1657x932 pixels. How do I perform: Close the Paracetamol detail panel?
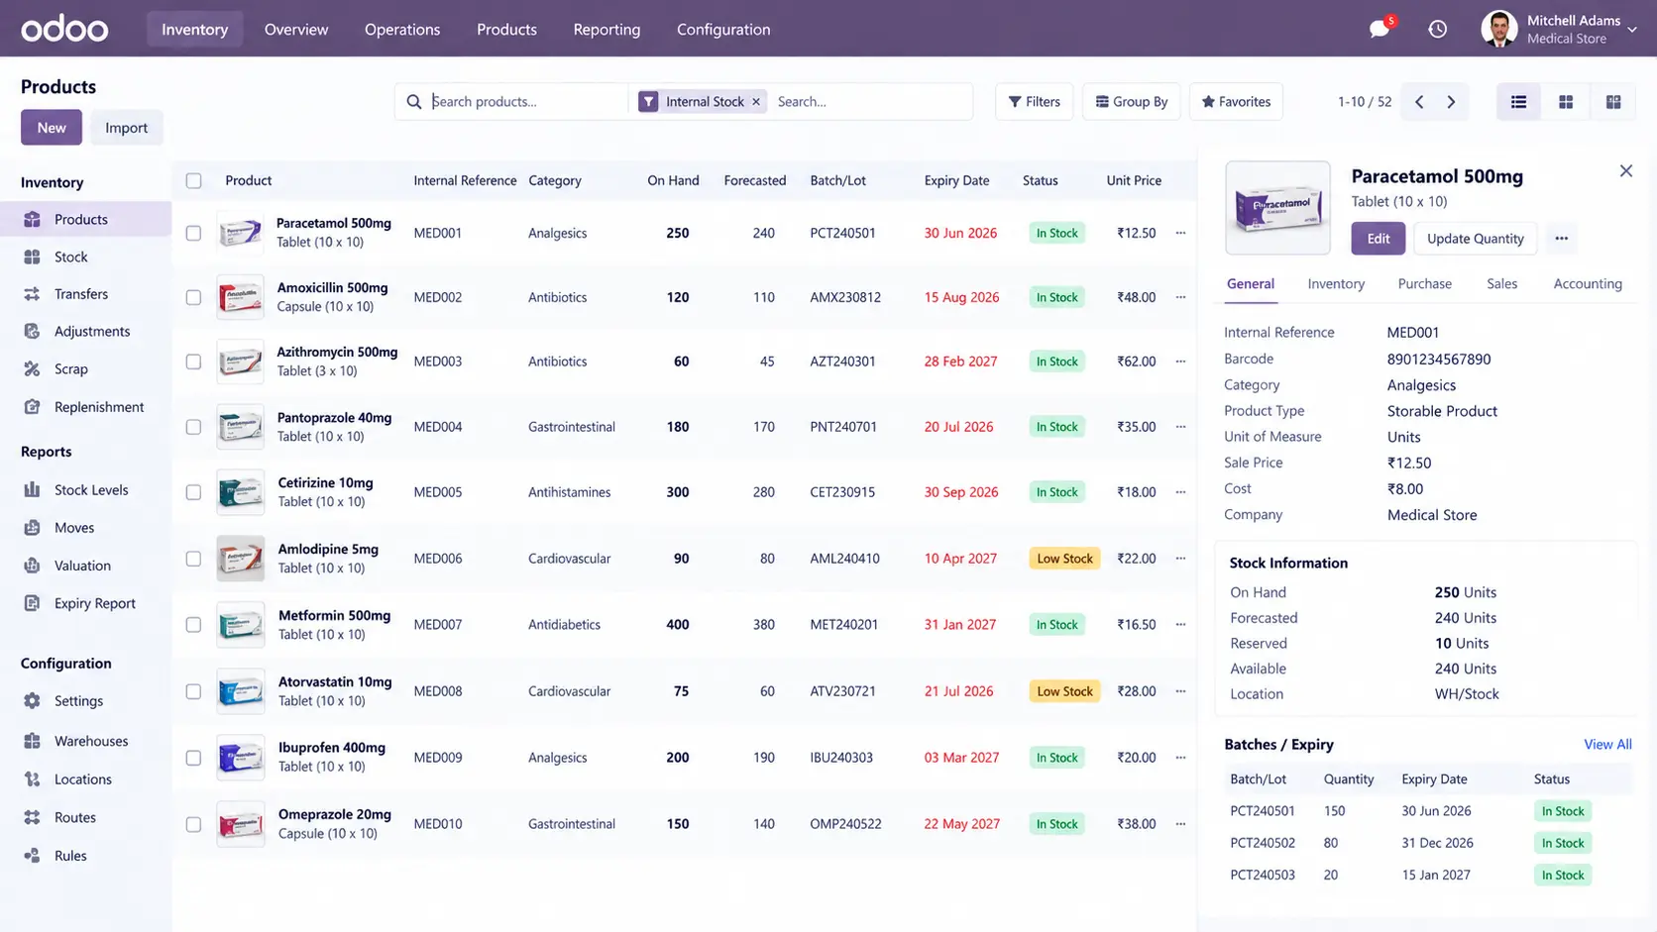(x=1626, y=171)
